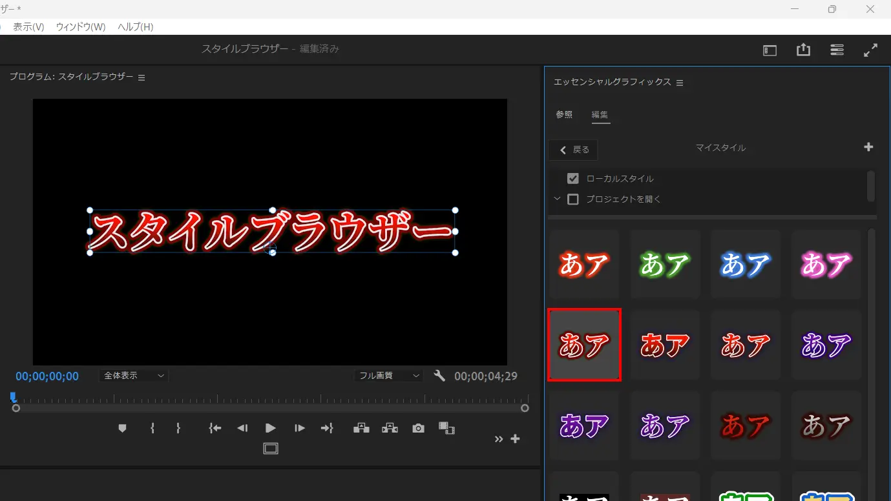This screenshot has height=501, width=891.
Task: Click the left handle of the zoom scroll bar
Action: pos(16,408)
